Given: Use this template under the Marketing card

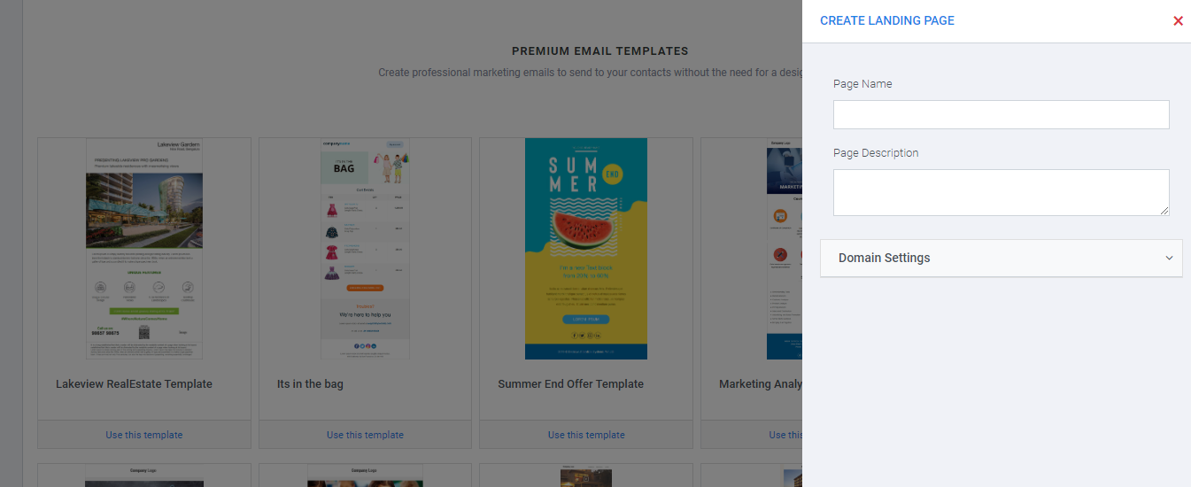Looking at the screenshot, I should [785, 435].
